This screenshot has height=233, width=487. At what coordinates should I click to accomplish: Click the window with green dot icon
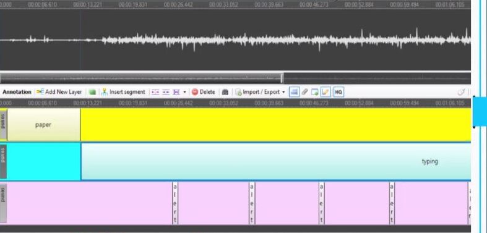[315, 92]
